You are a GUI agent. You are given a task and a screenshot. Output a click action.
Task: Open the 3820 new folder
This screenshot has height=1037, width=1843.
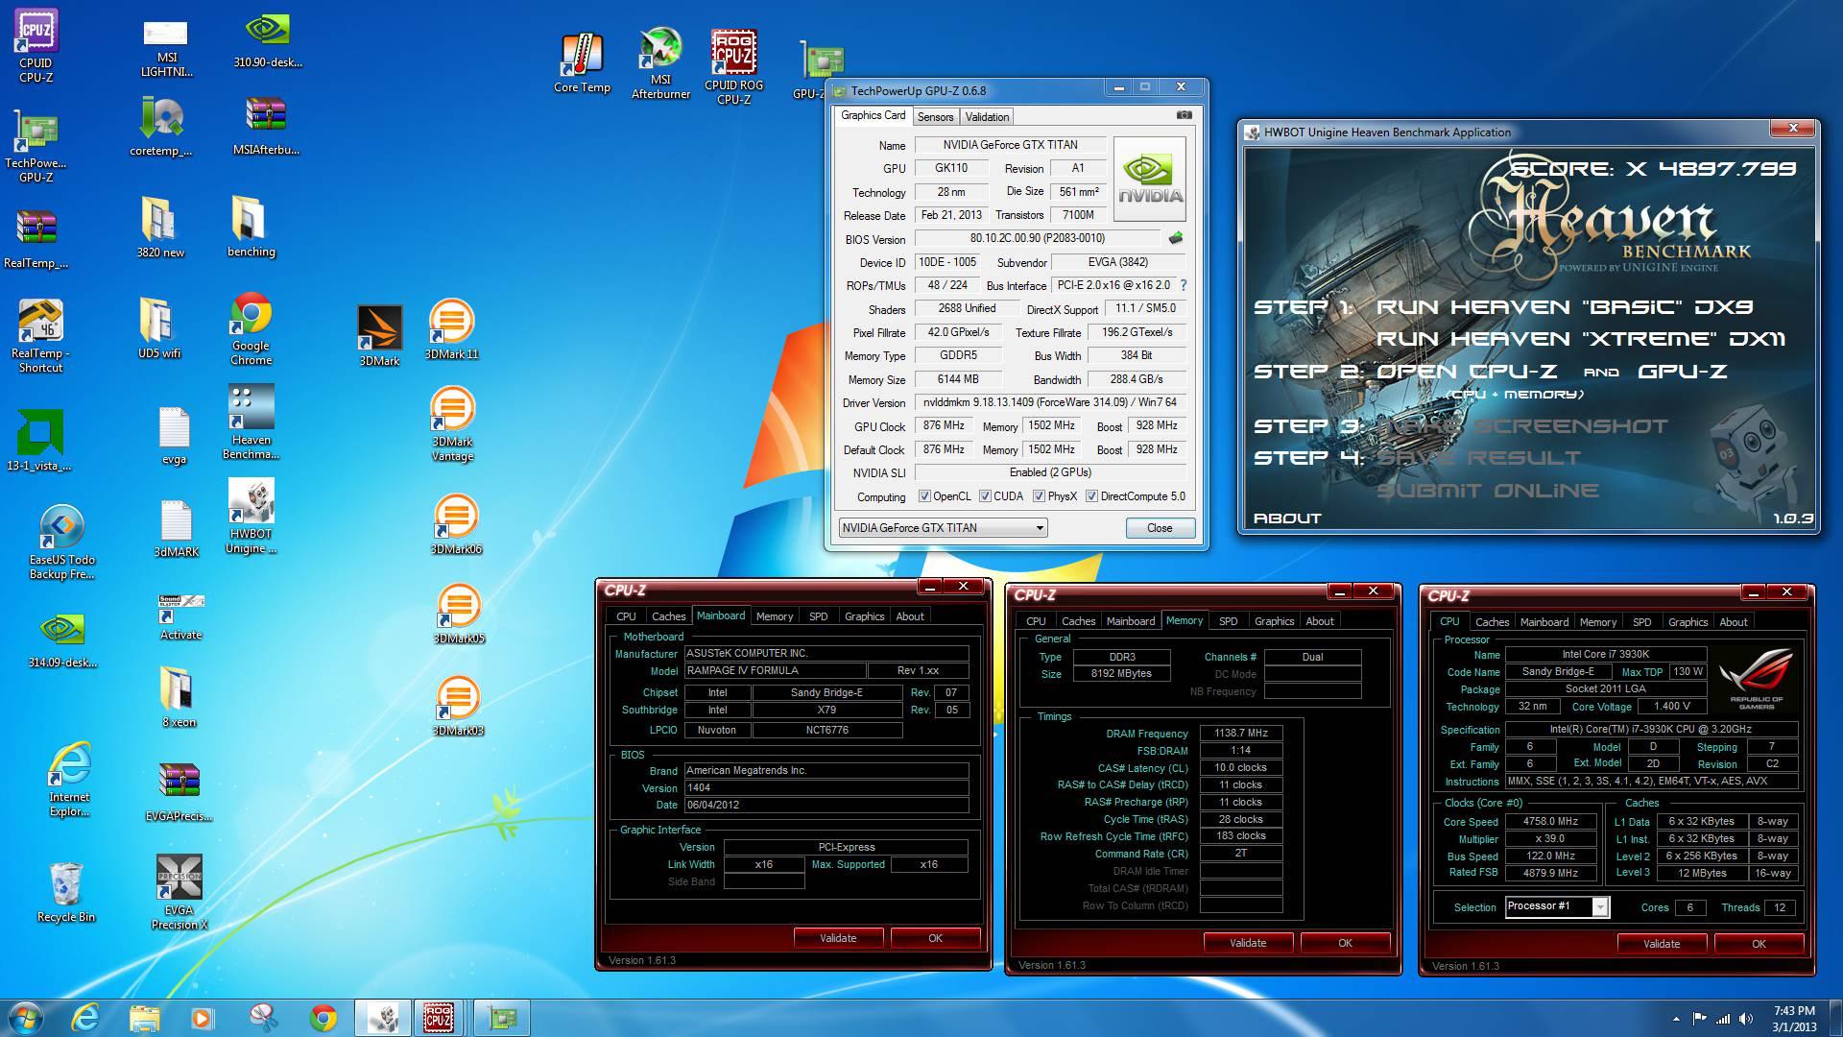[x=160, y=227]
